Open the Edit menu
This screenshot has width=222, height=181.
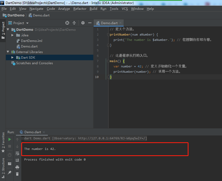pyautogui.click(x=13, y=9)
